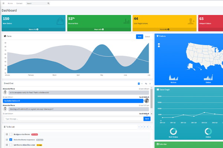Switch to the Area chart tab
Screen dimensions: 223x148
click(139, 37)
